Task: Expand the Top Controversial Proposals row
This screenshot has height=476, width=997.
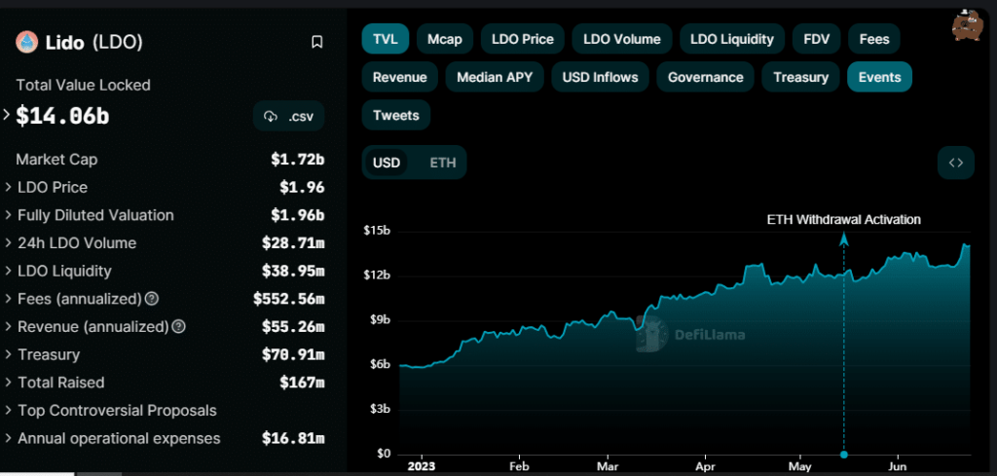Action: 117,411
